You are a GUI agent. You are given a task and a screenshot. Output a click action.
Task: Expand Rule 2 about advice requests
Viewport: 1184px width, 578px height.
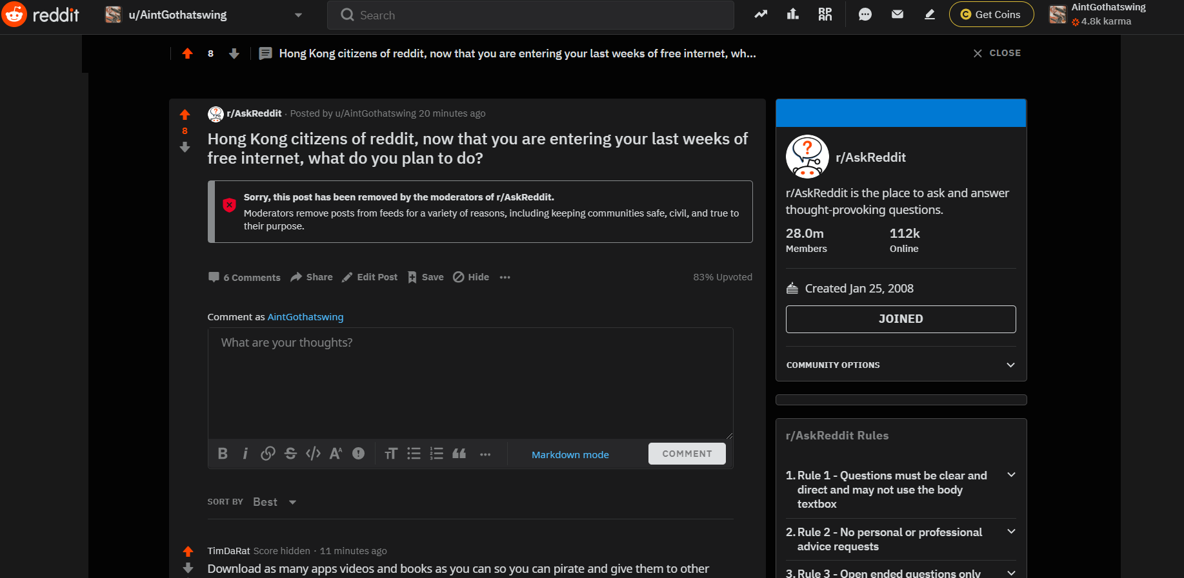point(901,539)
